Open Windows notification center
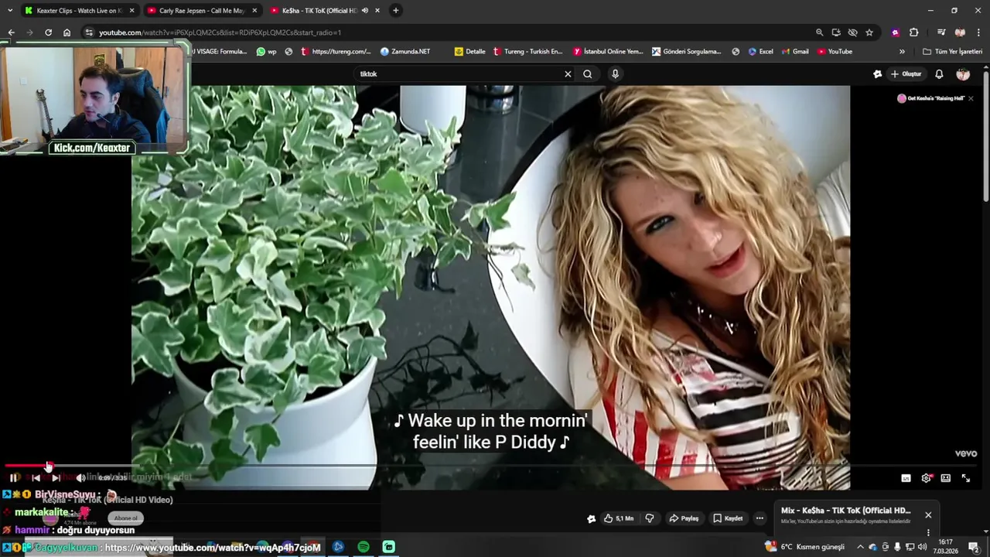Viewport: 990px width, 557px height. 974,547
